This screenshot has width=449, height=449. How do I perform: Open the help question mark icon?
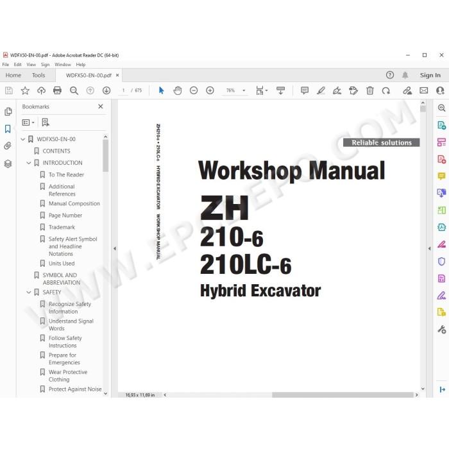point(390,75)
